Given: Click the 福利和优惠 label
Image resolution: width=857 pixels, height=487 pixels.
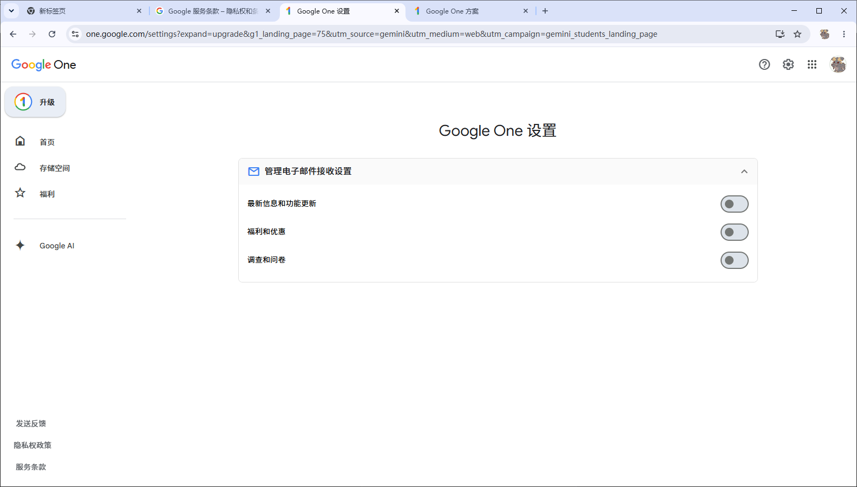Looking at the screenshot, I should (266, 232).
